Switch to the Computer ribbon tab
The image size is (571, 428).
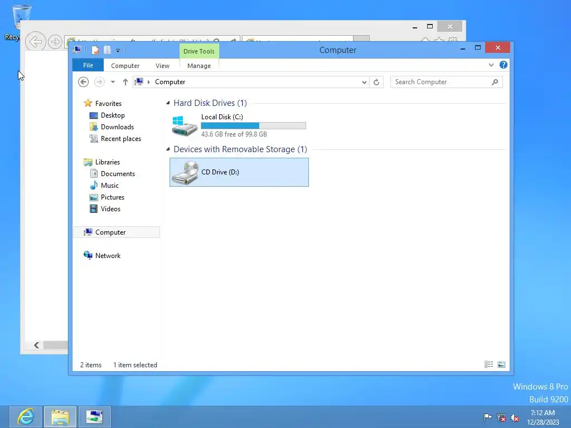click(125, 66)
